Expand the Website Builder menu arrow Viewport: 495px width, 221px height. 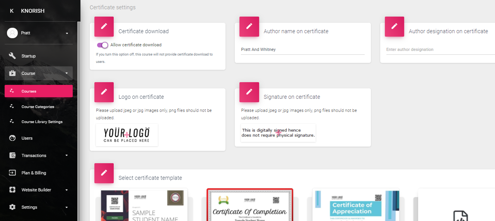[67, 190]
